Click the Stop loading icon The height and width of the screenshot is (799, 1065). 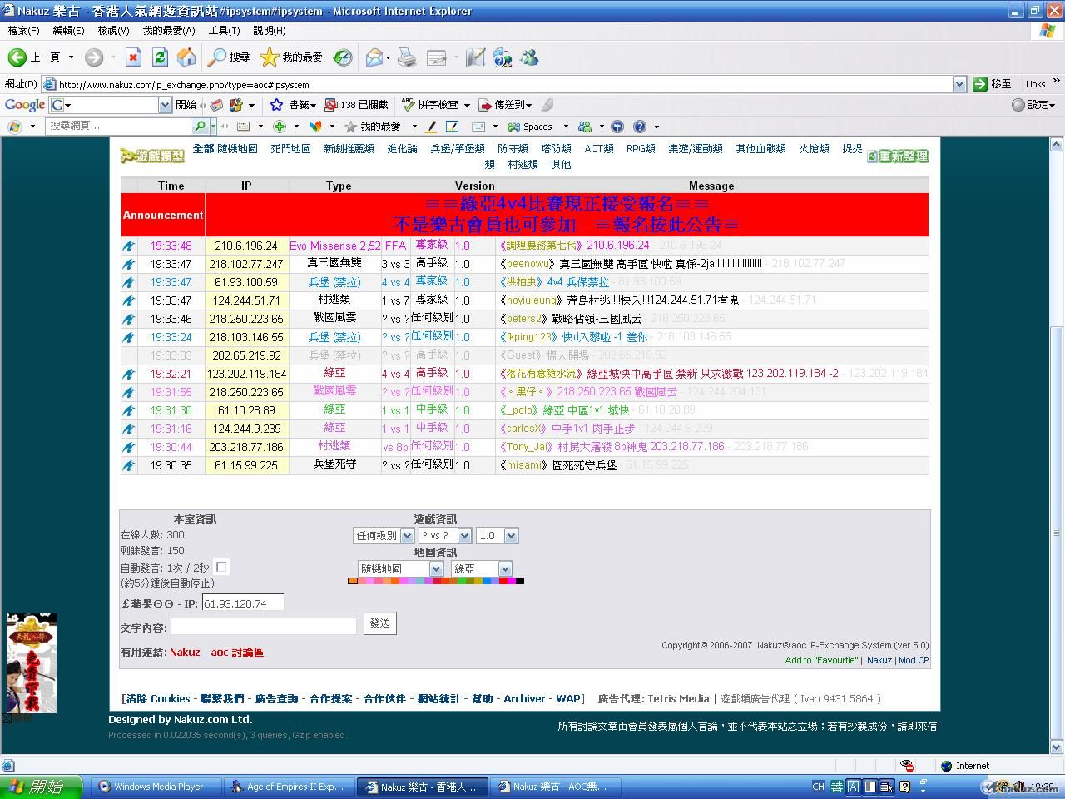click(x=133, y=57)
